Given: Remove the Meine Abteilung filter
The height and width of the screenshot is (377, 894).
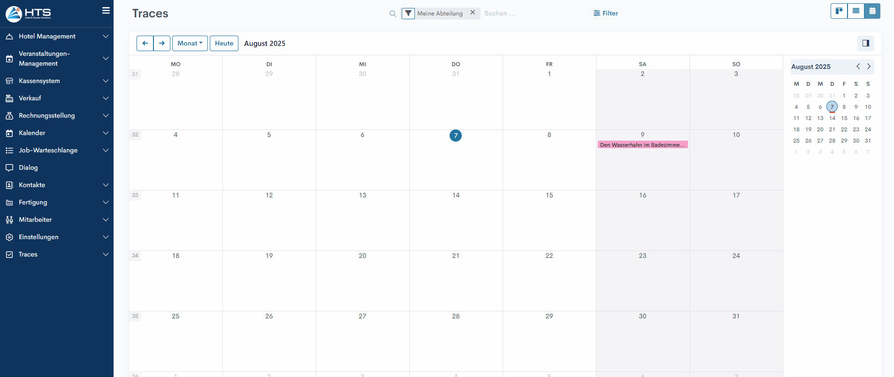Looking at the screenshot, I should click(x=473, y=13).
